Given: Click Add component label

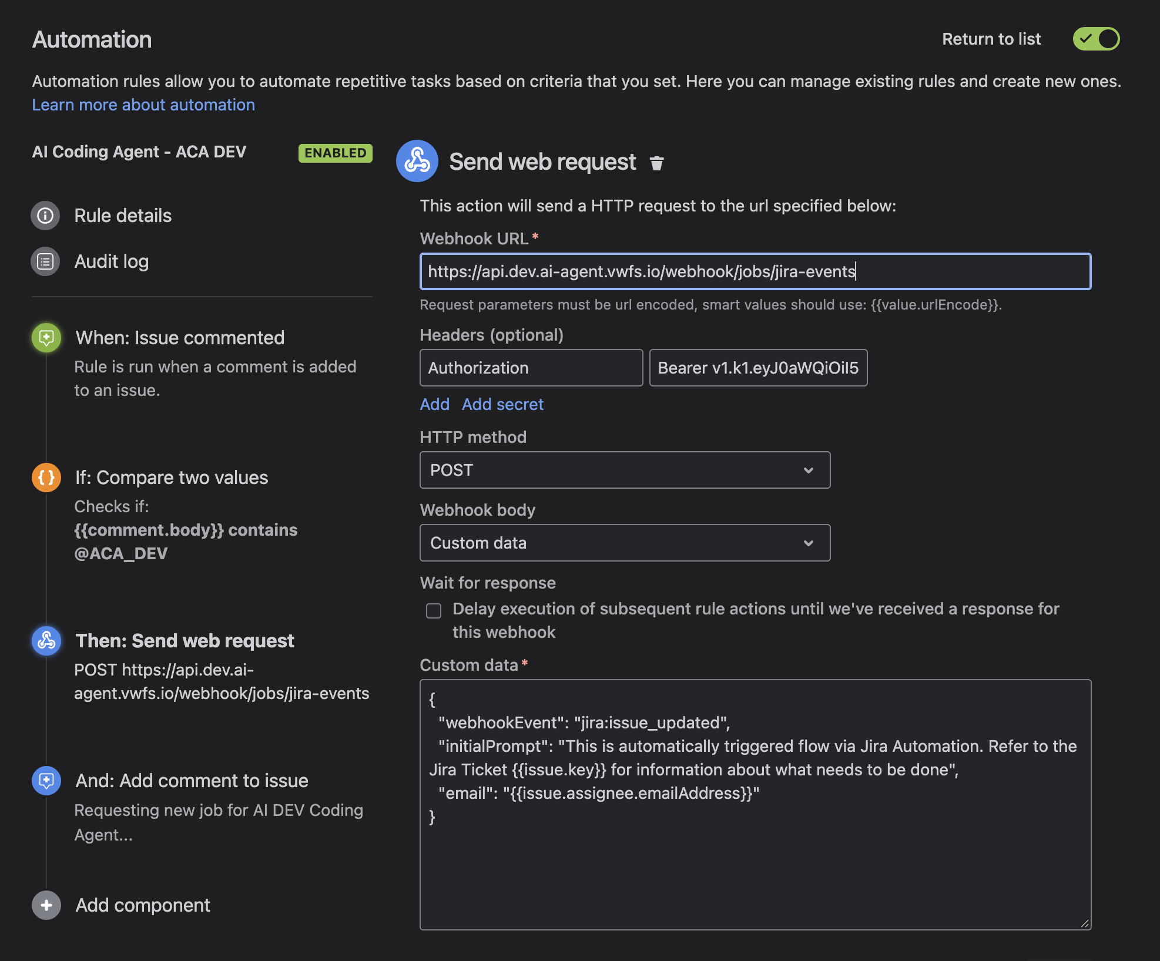Looking at the screenshot, I should click(x=143, y=905).
